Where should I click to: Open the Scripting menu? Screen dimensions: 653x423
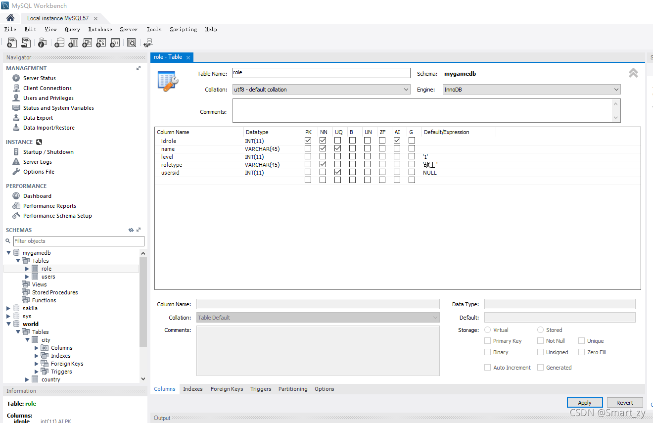pos(184,29)
